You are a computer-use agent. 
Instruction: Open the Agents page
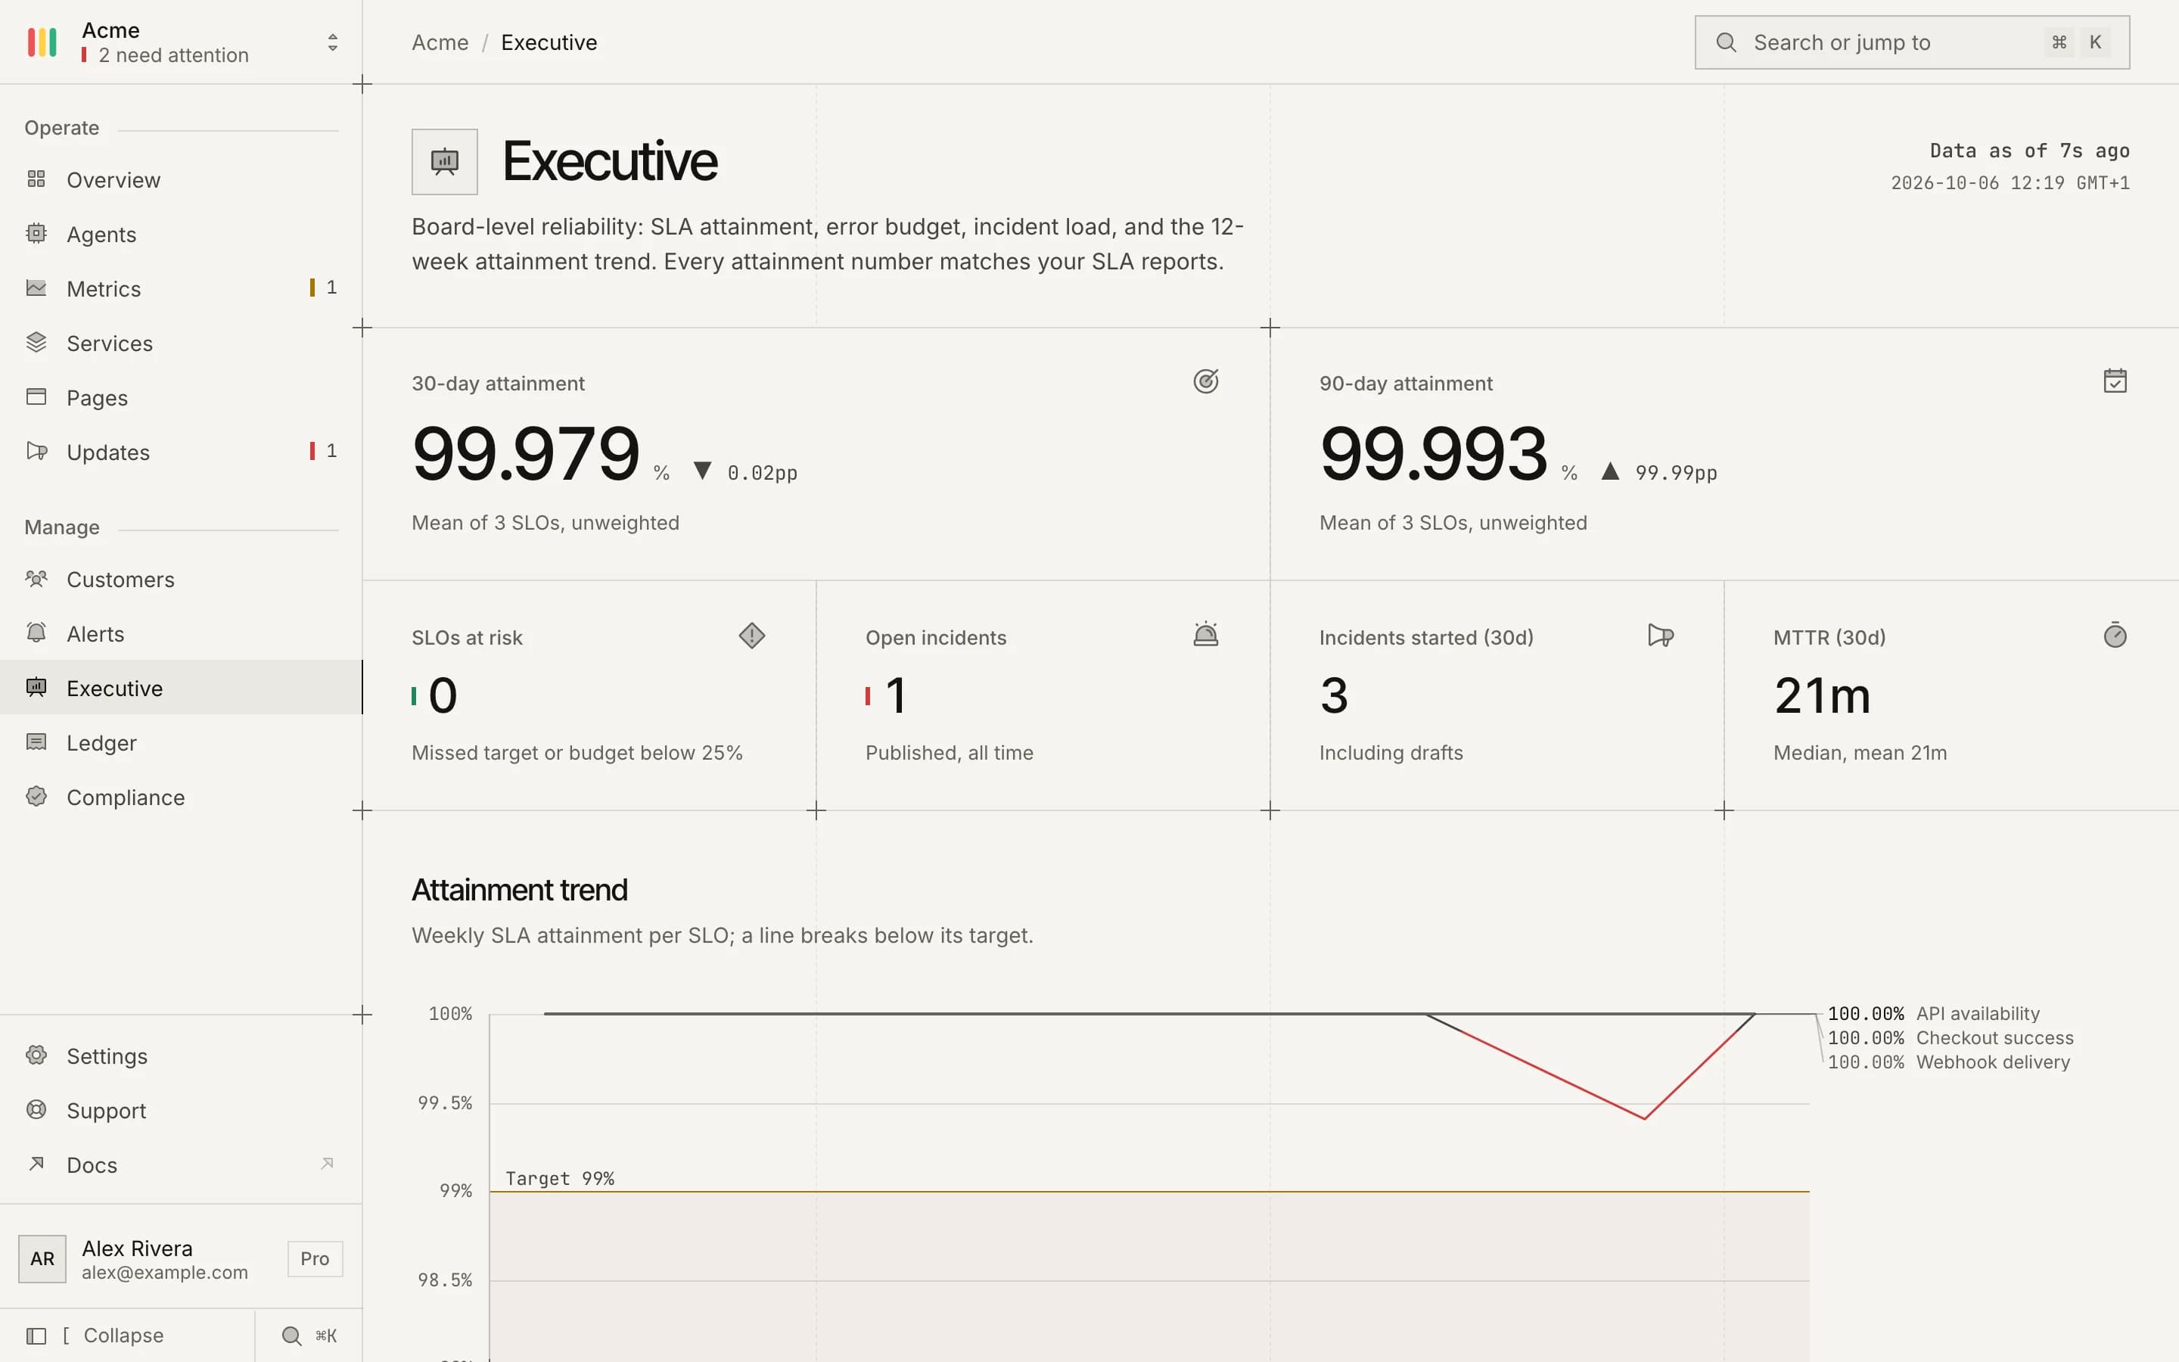181,235
